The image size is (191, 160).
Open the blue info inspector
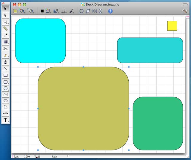point(110,11)
